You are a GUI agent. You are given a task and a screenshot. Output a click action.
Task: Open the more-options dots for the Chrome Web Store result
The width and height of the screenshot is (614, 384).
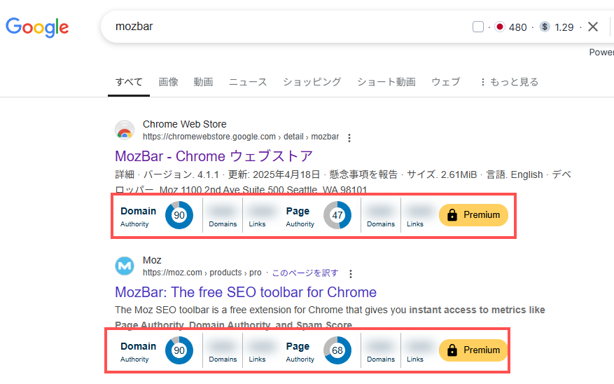[349, 137]
